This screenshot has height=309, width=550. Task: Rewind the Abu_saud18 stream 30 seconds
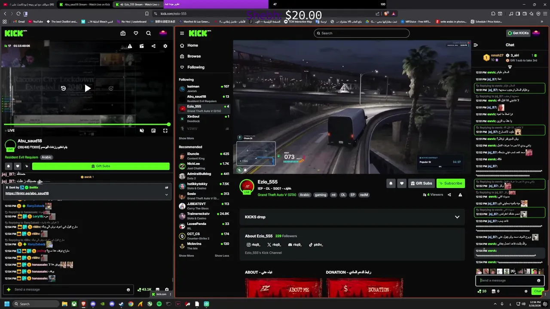point(63,88)
